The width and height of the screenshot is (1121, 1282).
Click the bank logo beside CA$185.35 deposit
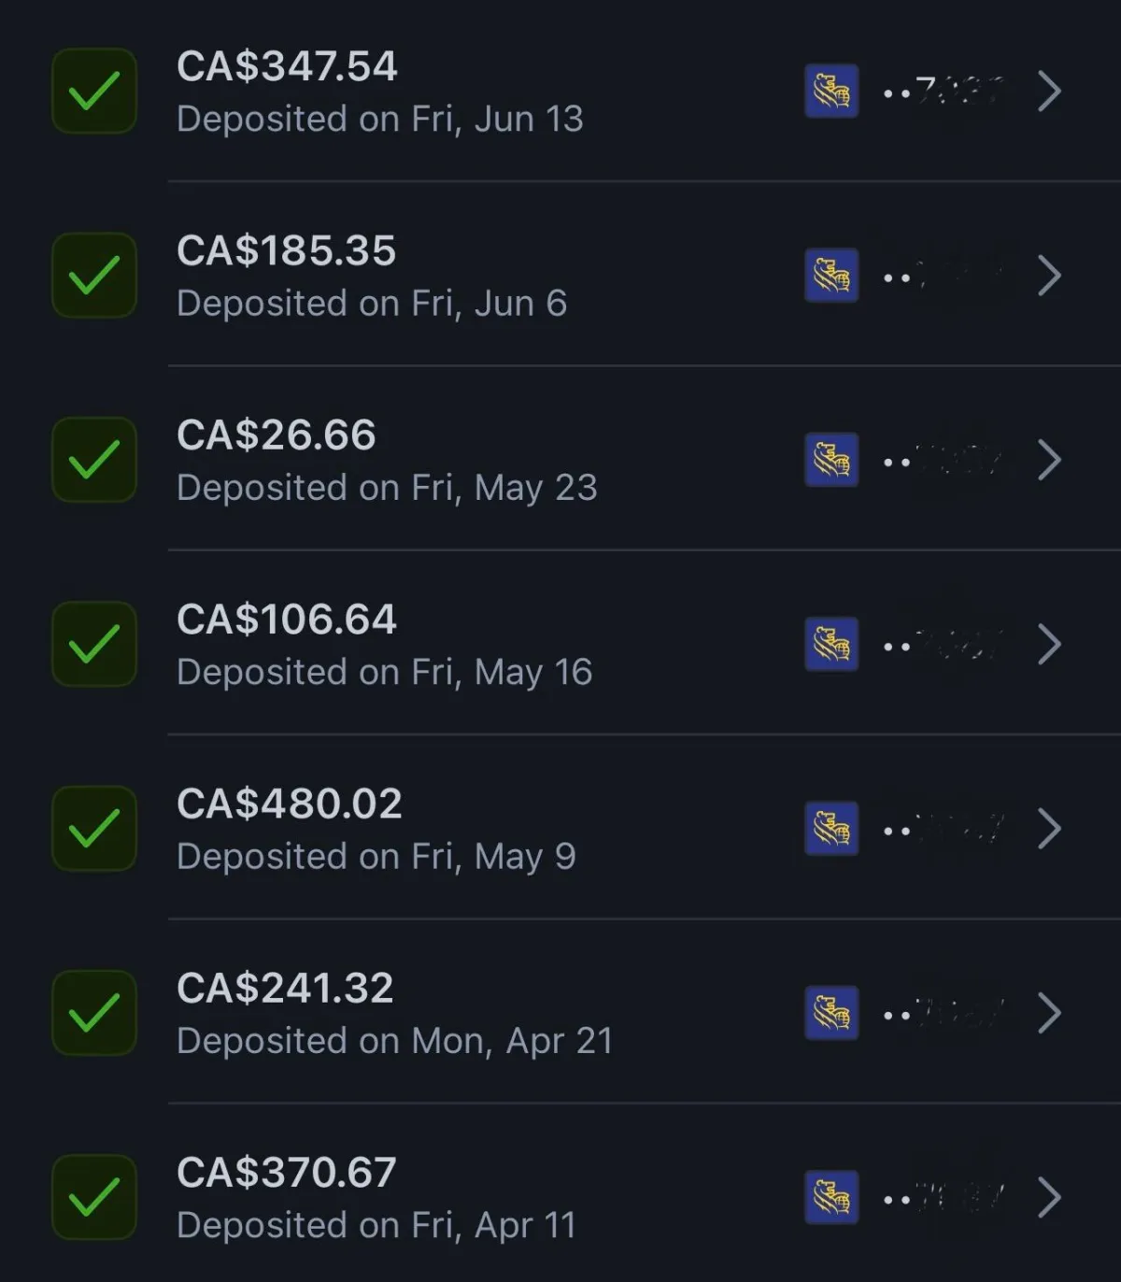(x=831, y=276)
